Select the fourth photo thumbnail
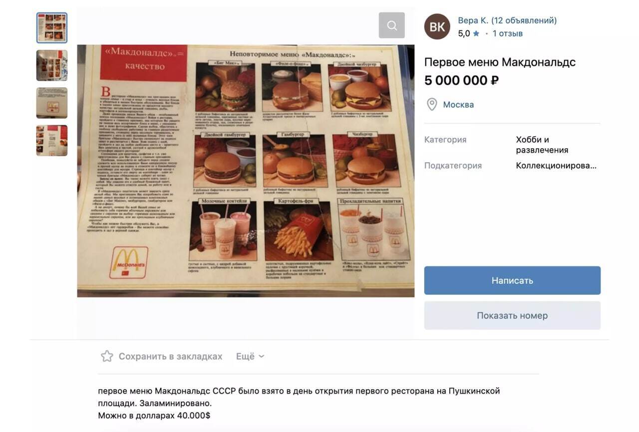This screenshot has width=639, height=432. pos(52,141)
